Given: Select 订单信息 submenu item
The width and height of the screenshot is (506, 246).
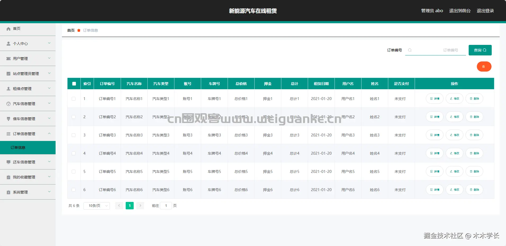Looking at the screenshot, I should [28, 148].
